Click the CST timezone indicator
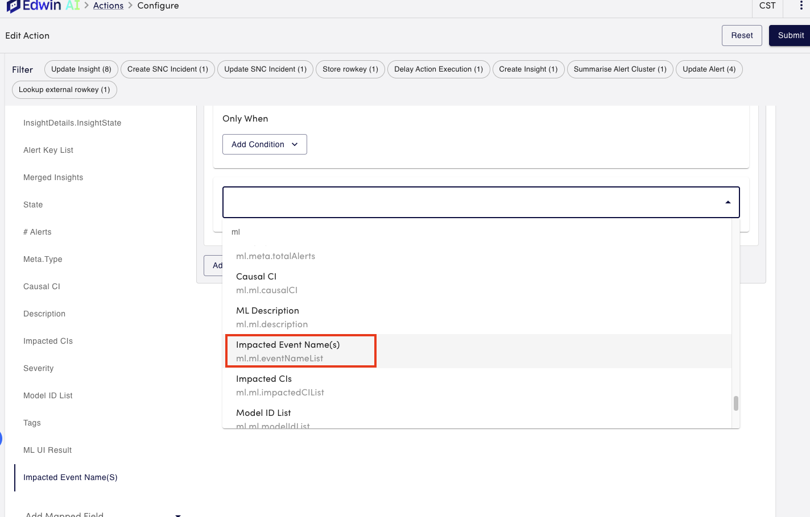 (x=767, y=6)
